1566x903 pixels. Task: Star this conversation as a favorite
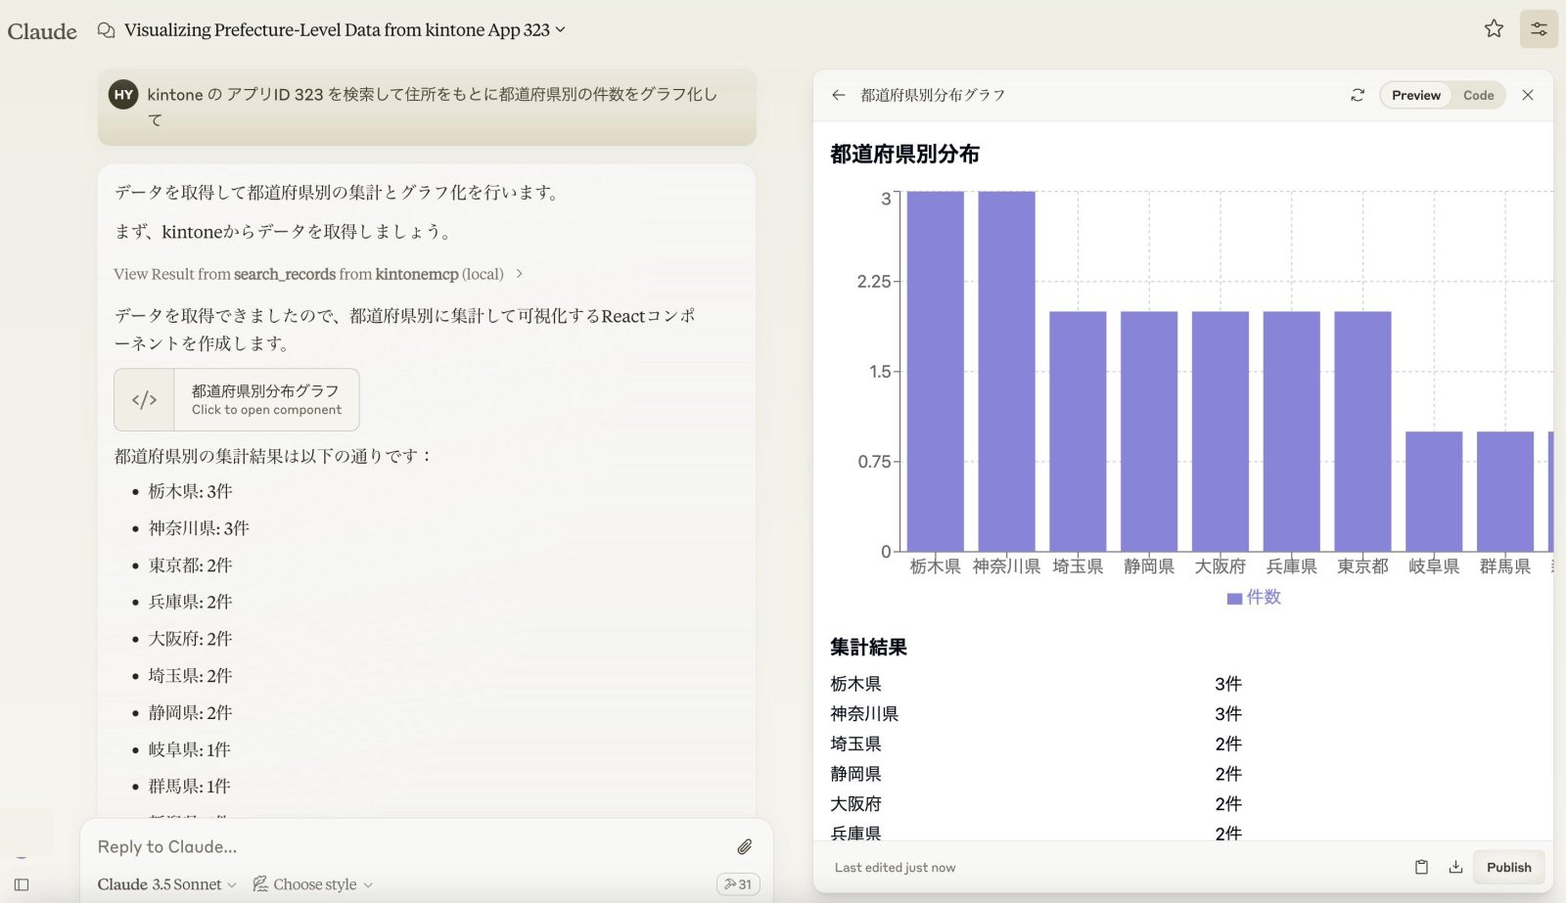pos(1494,29)
